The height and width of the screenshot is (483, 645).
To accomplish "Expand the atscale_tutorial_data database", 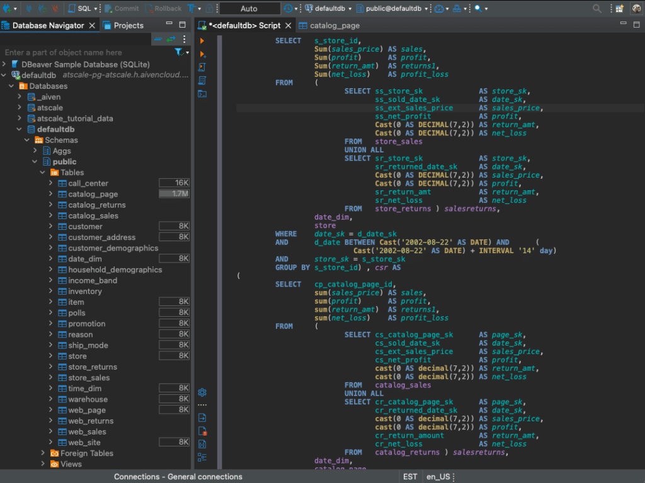I will click(x=20, y=118).
